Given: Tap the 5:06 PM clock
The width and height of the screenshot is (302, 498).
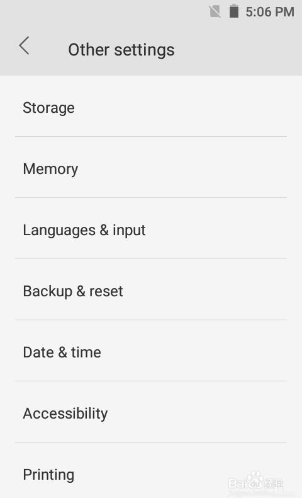Looking at the screenshot, I should click(x=270, y=12).
